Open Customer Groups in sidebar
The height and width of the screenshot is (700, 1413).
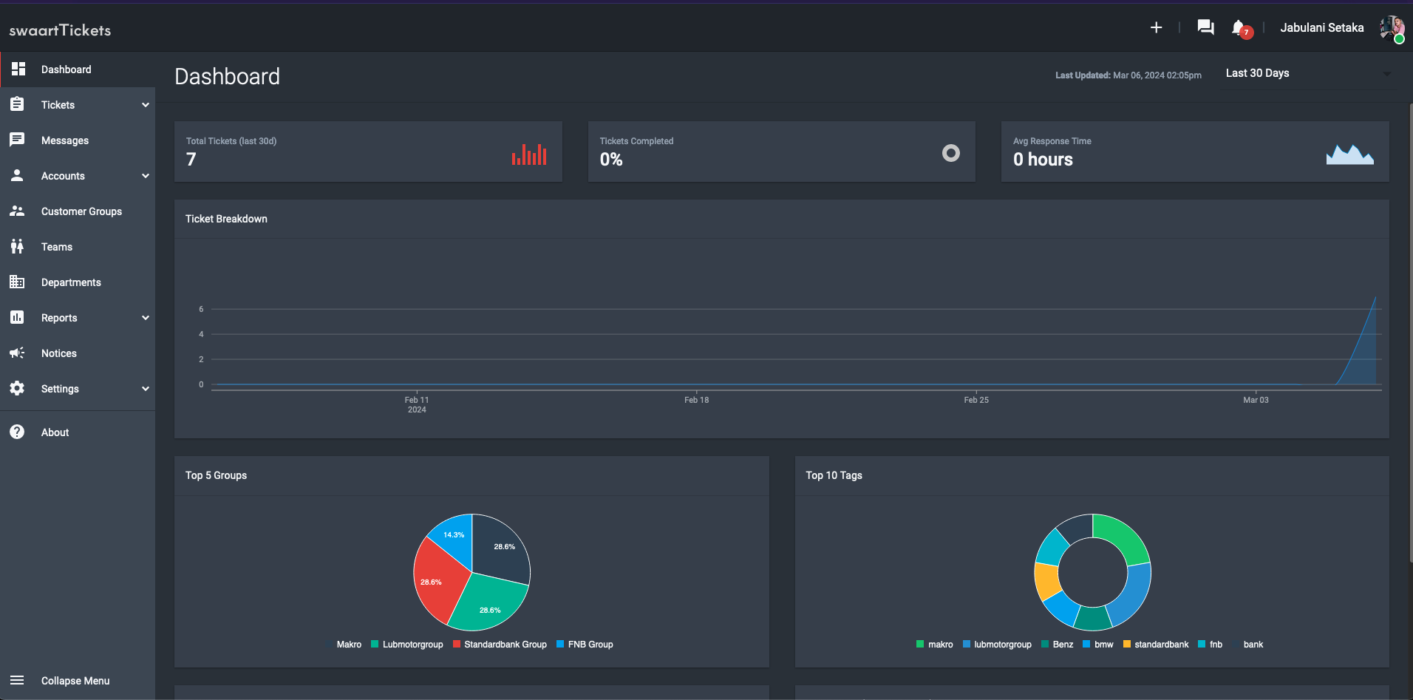point(81,211)
